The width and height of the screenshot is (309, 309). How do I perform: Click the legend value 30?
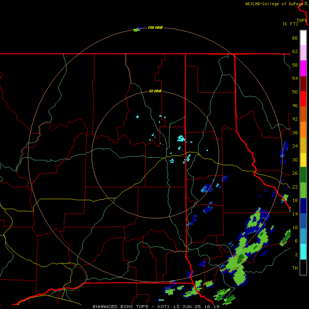(x=295, y=160)
